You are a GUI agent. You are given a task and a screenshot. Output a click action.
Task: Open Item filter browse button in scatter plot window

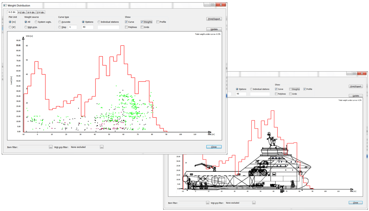51,147
